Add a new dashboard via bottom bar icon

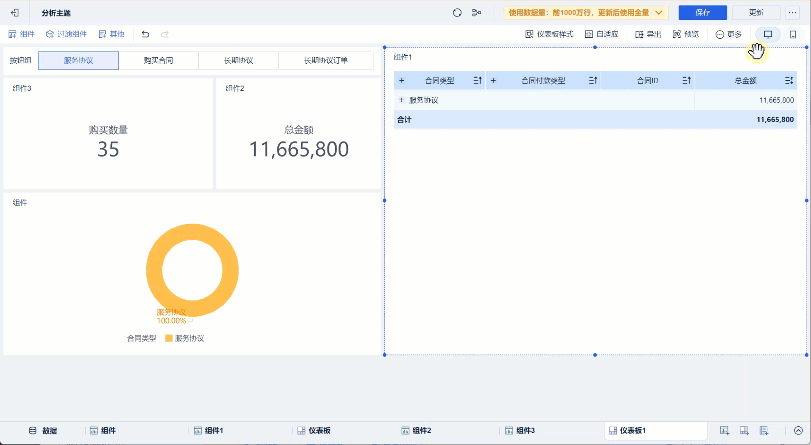744,431
